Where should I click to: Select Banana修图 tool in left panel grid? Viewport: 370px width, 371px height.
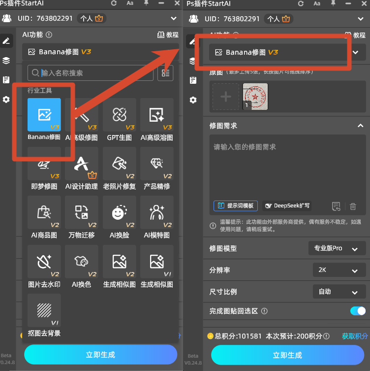point(44,115)
